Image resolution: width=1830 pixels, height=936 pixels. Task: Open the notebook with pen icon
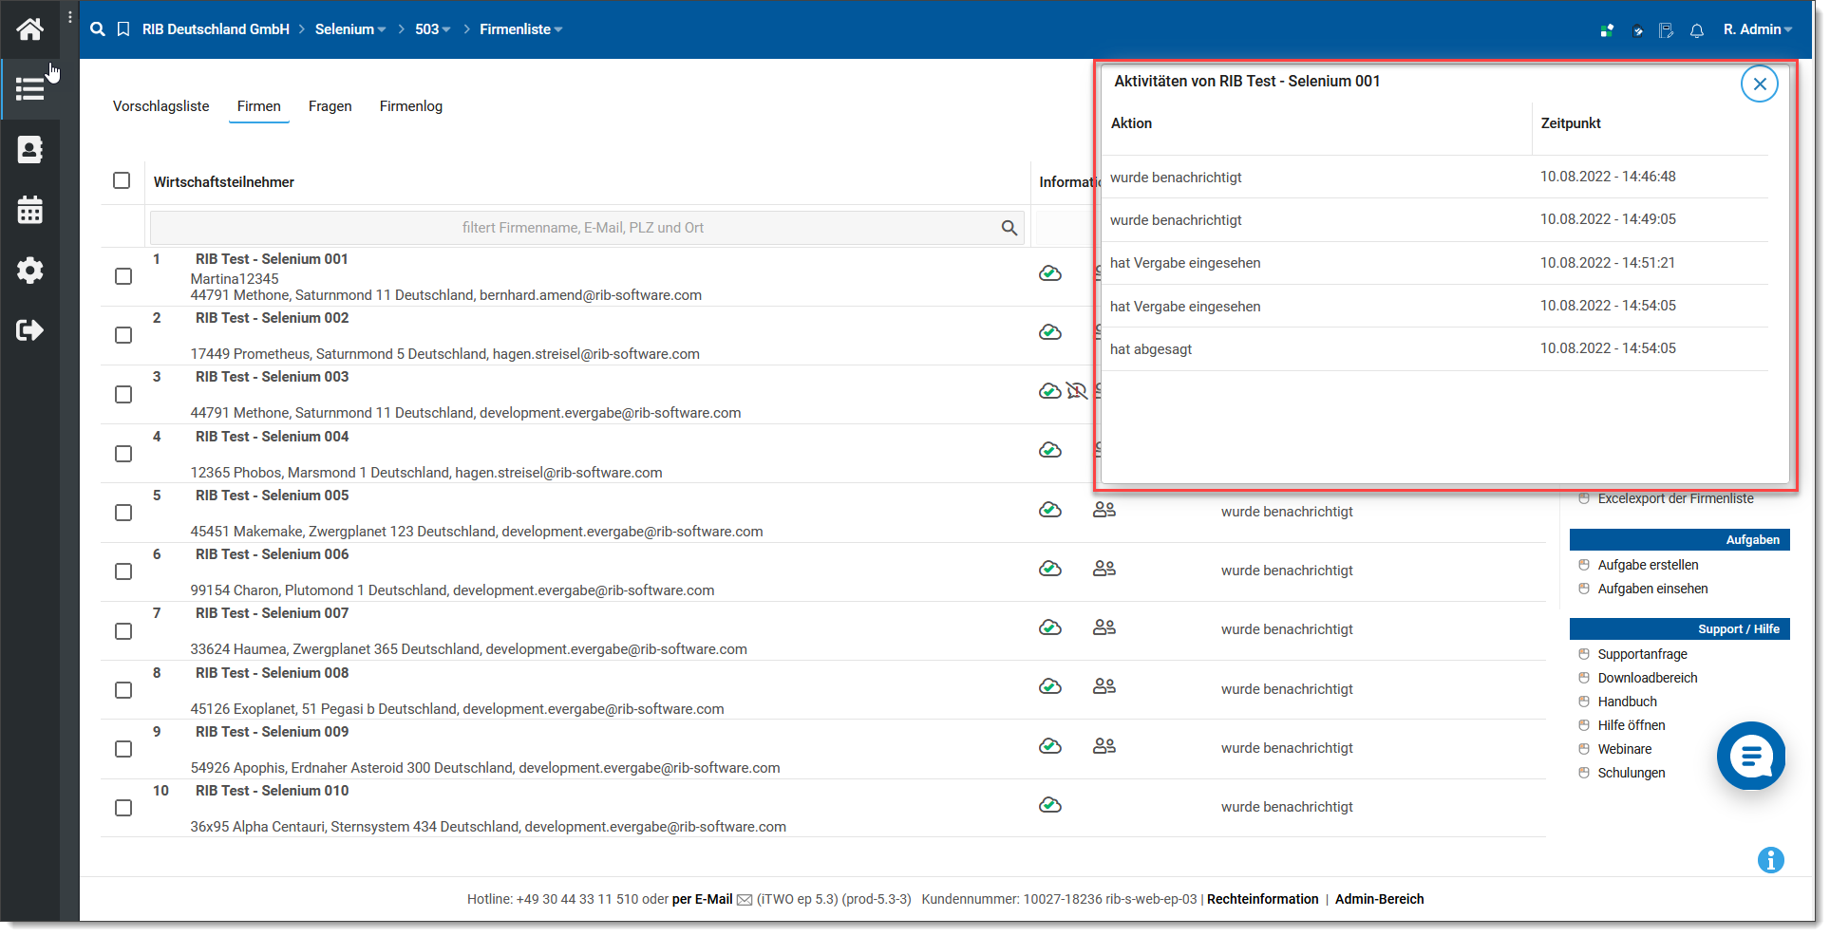(1667, 30)
